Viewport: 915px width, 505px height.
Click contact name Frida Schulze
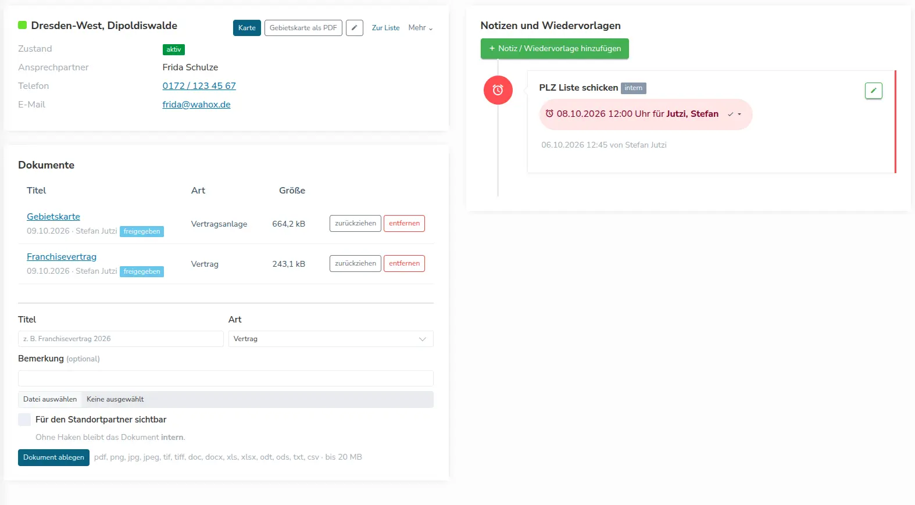[190, 67]
